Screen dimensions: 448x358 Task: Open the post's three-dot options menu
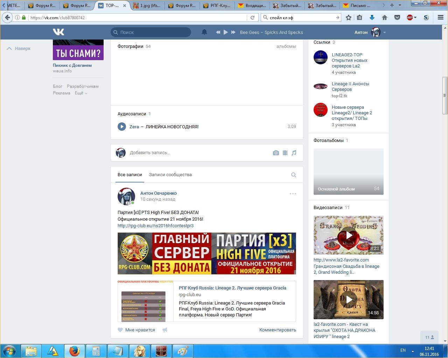tap(293, 194)
